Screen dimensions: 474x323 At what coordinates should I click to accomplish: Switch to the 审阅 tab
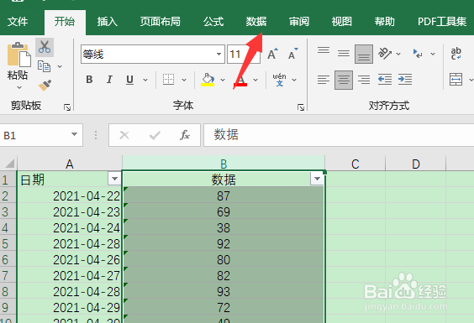(299, 22)
